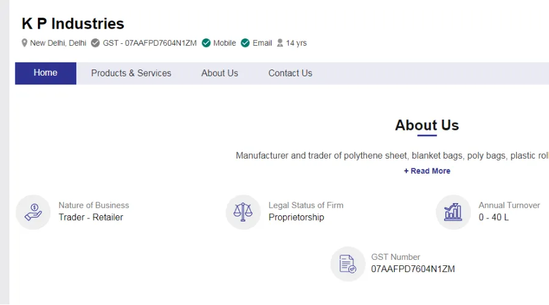Click the Annual Turnover chart icon
Viewport: 549px width, 305px height.
453,212
